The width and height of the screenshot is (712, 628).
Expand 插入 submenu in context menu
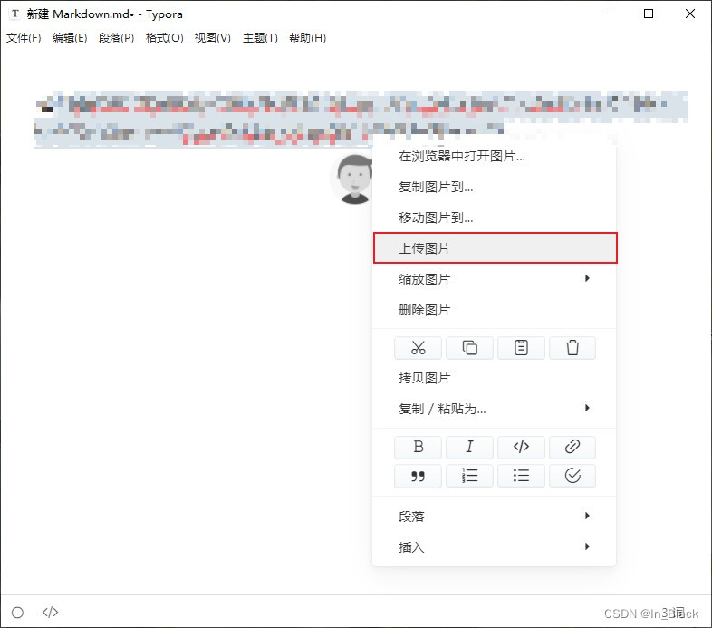pos(494,547)
